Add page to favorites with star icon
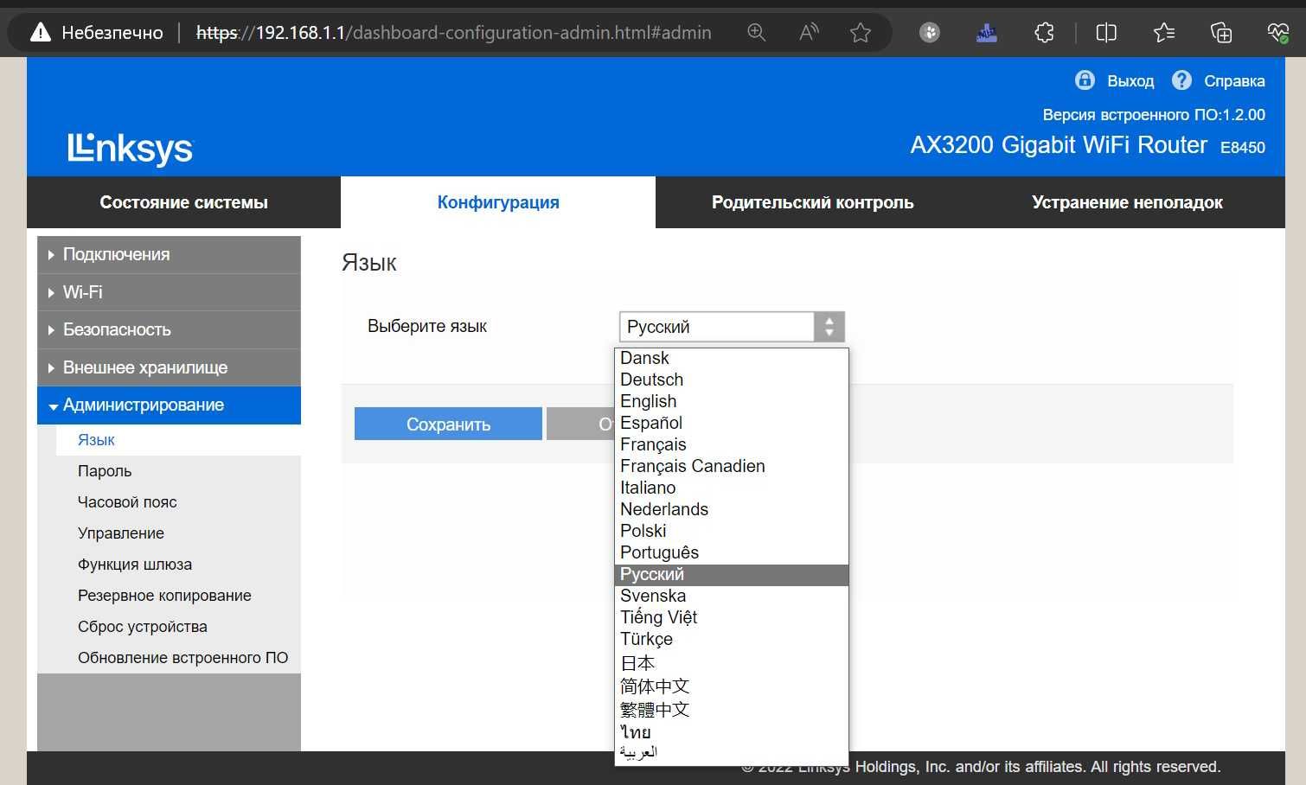Viewport: 1306px width, 785px height. click(860, 33)
